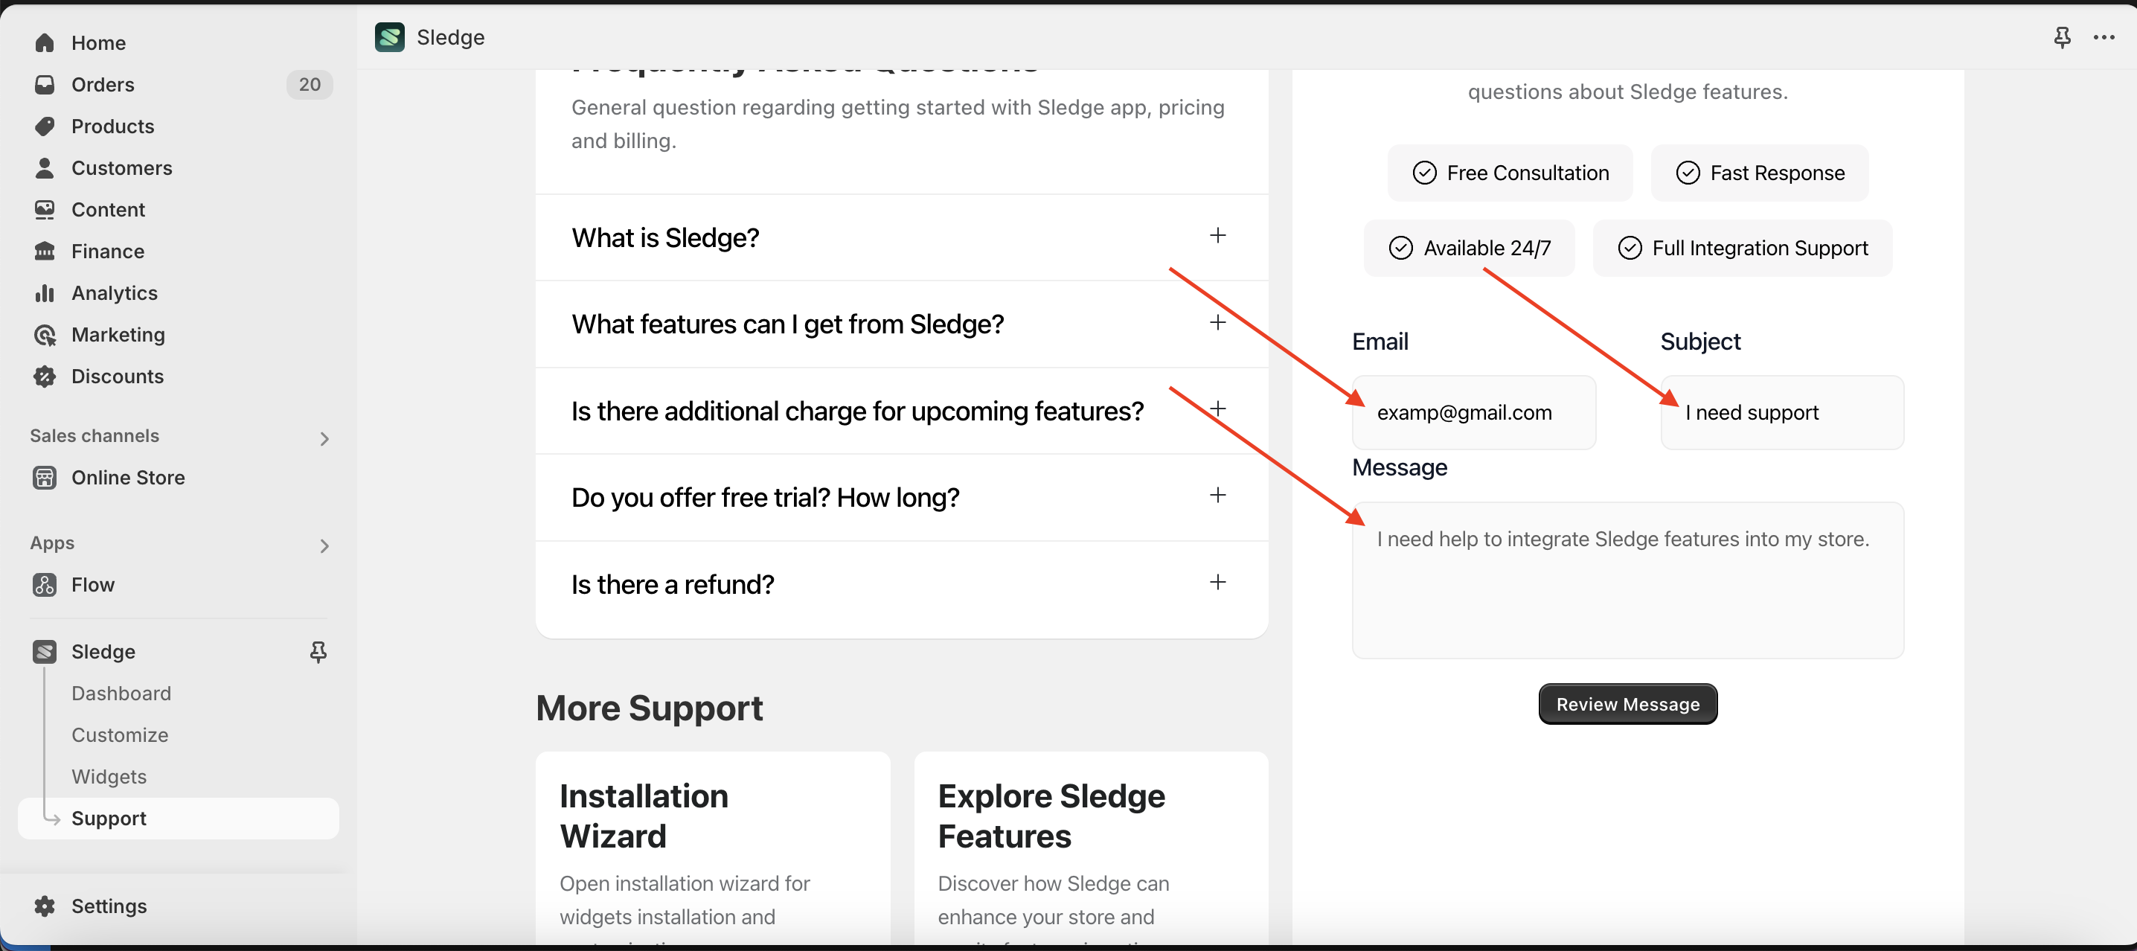Switch to the Dashboard page under Sledge
The image size is (2137, 951).
[121, 693]
